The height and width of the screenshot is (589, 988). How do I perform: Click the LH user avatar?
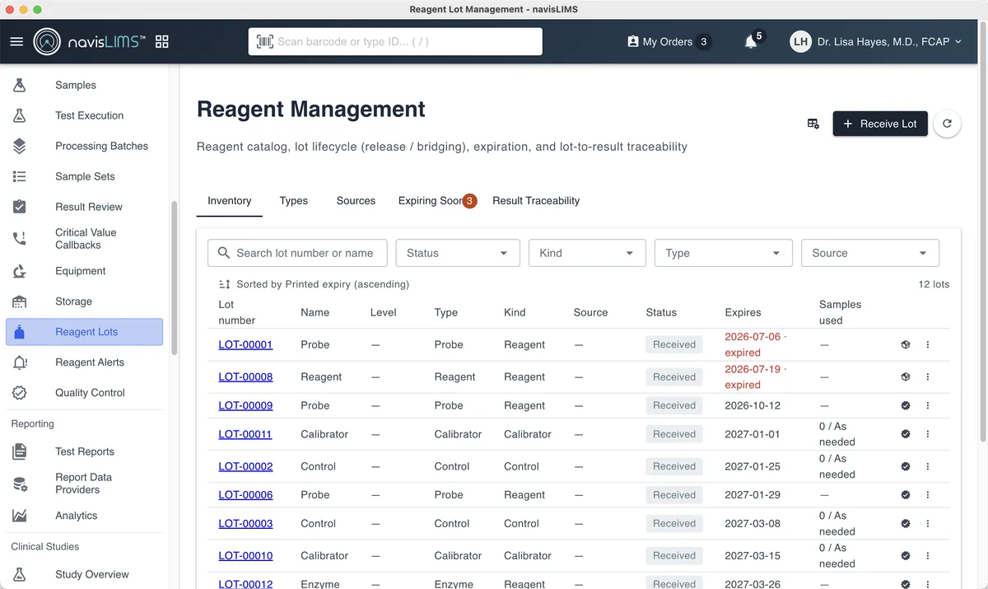[800, 41]
